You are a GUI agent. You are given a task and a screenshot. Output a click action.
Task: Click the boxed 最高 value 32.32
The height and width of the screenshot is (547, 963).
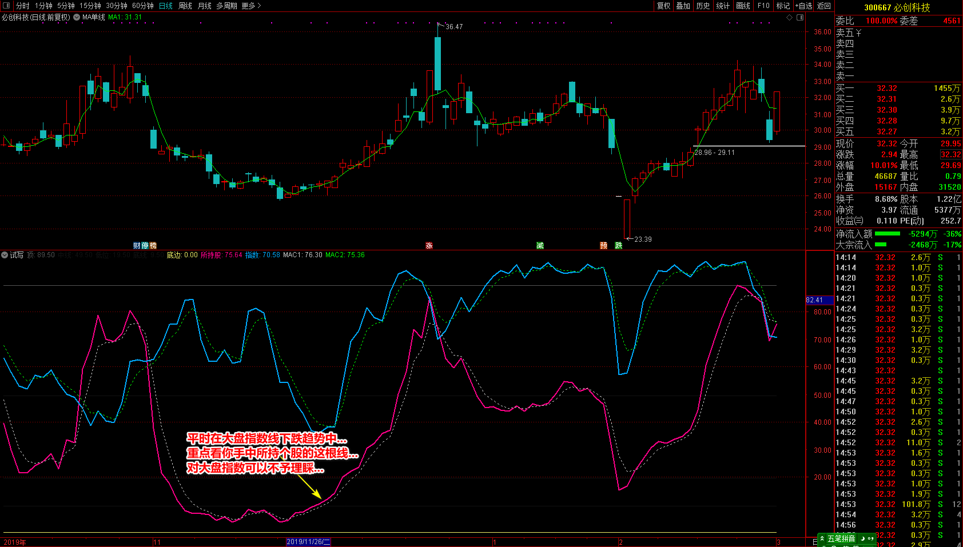pyautogui.click(x=951, y=154)
